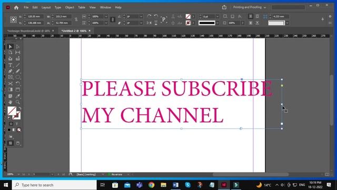Pick the Scissors tool
337x190 pixels.
[11, 83]
